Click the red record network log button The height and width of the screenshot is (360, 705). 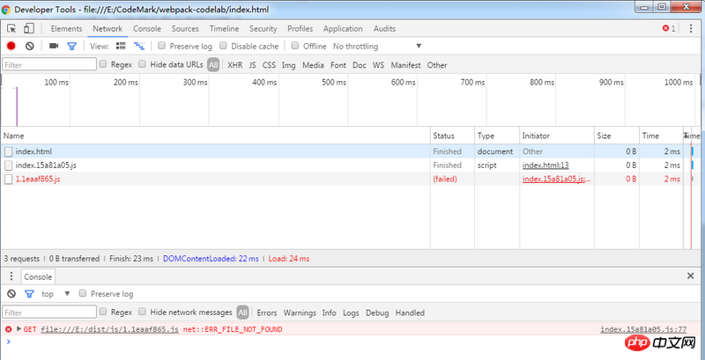click(x=11, y=46)
